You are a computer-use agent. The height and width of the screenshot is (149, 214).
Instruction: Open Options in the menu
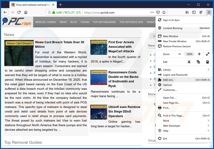[x=184, y=85]
